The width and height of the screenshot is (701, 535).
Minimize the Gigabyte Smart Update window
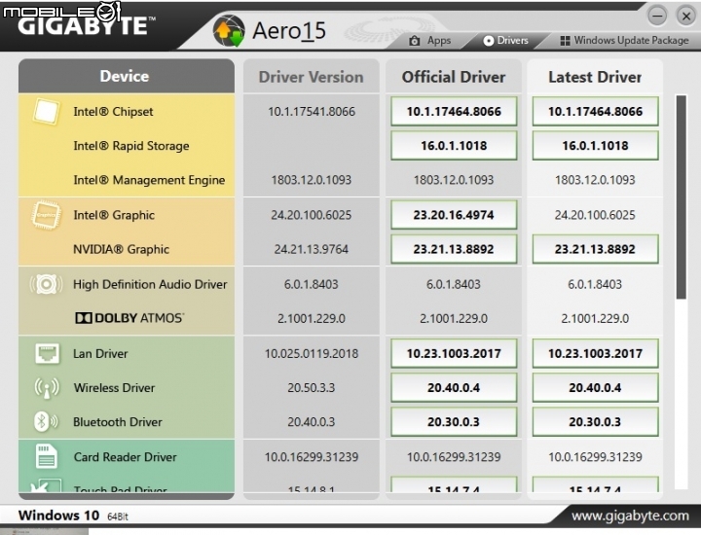tap(657, 17)
